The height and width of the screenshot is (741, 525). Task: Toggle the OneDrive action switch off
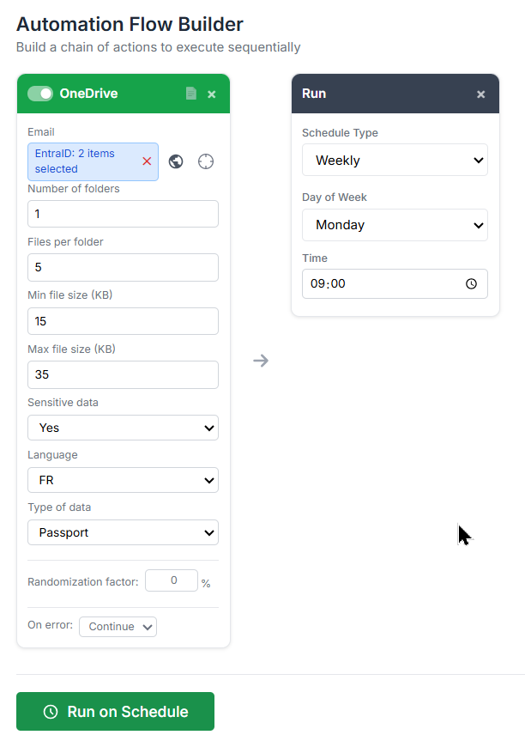coord(40,94)
